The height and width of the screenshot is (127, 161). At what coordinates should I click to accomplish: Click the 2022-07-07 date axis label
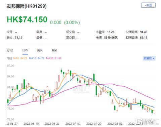pos(73,124)
